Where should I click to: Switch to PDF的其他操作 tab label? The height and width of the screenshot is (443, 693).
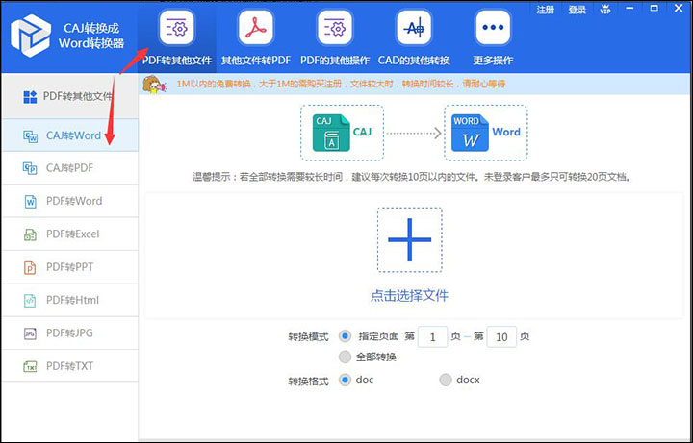[x=335, y=61]
